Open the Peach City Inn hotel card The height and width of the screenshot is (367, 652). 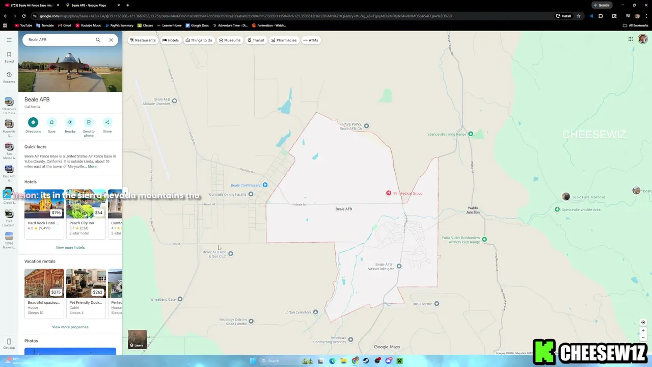(x=86, y=214)
